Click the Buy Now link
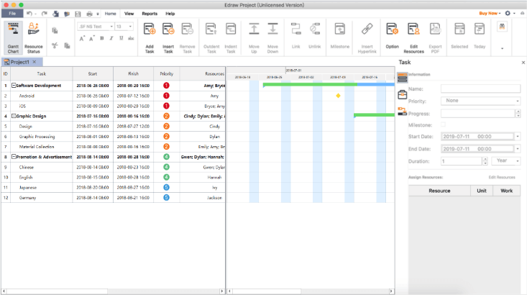This screenshot has height=295, width=527. tap(490, 14)
